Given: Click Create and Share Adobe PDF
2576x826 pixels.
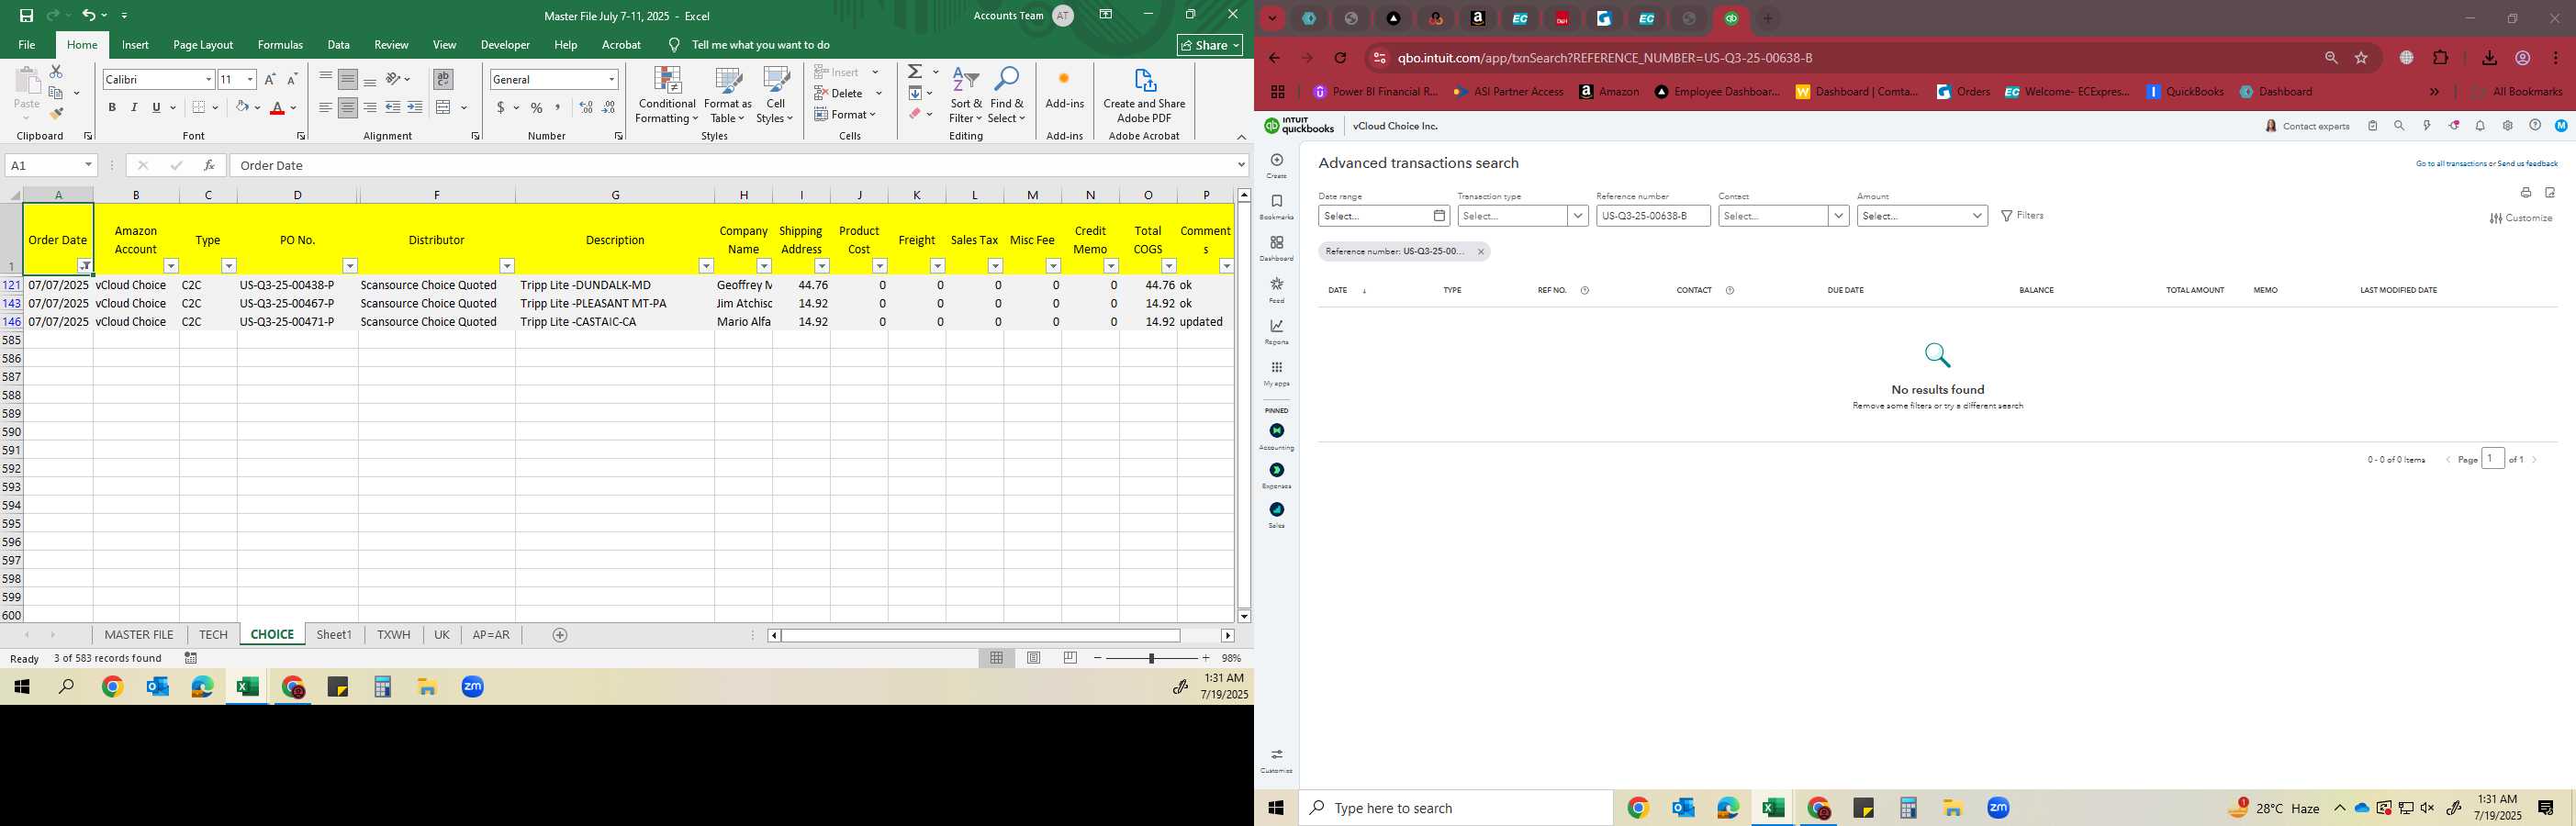Looking at the screenshot, I should point(1144,96).
